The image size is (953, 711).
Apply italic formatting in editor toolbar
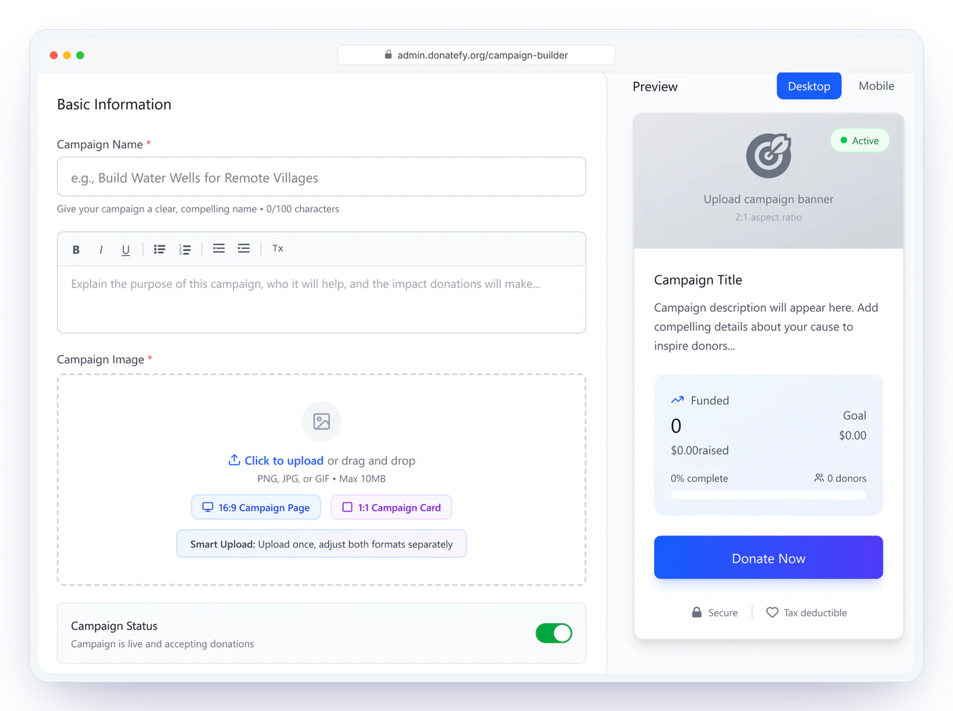point(101,250)
